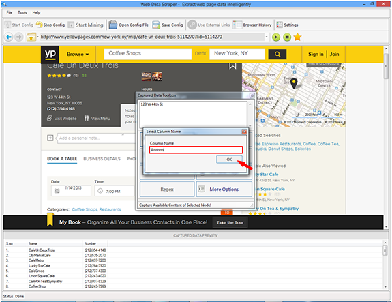392x302 pixels.
Task: Open the Tools menu
Action: tap(22, 12)
